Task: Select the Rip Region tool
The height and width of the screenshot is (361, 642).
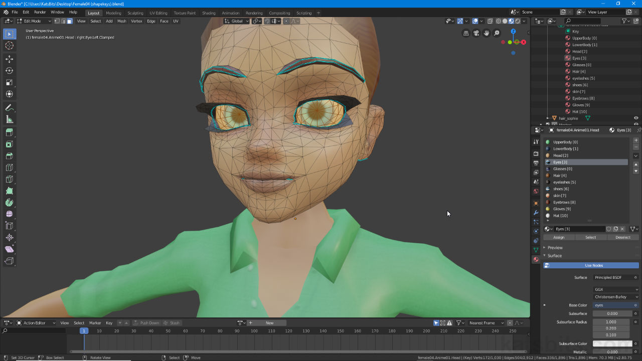Action: point(9,261)
